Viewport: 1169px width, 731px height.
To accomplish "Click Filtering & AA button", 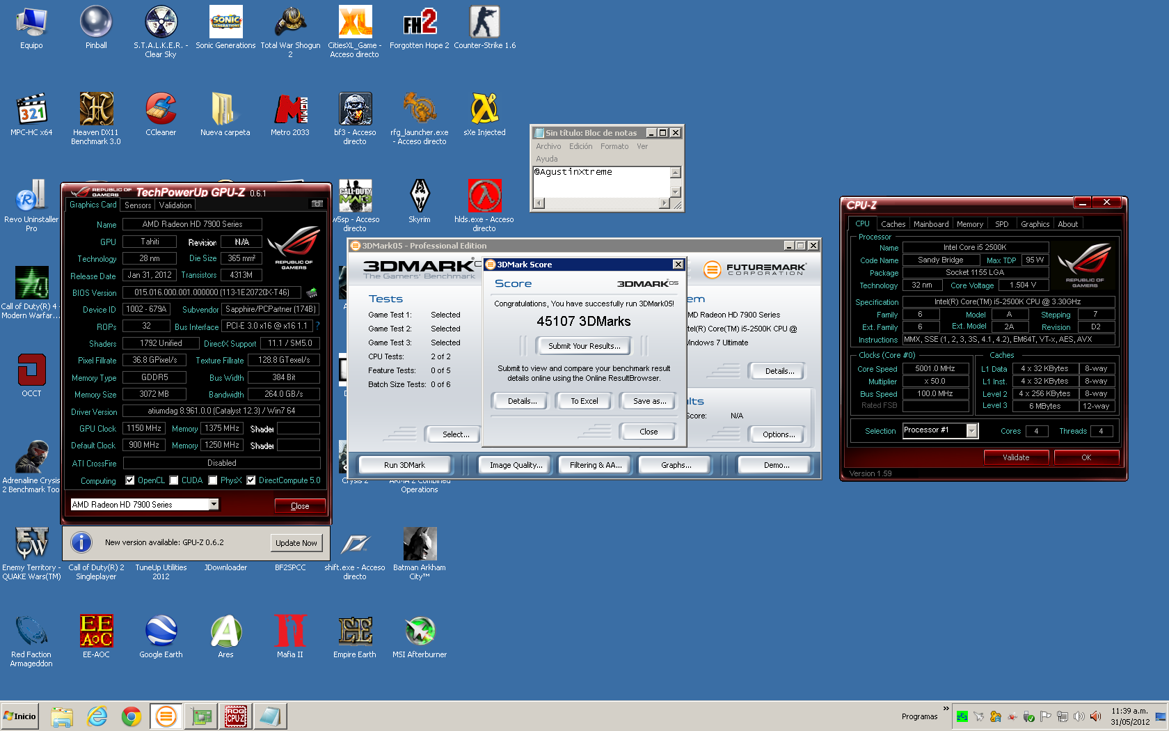I will click(596, 465).
